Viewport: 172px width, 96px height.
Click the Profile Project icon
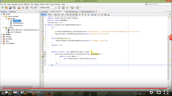point(77,7)
